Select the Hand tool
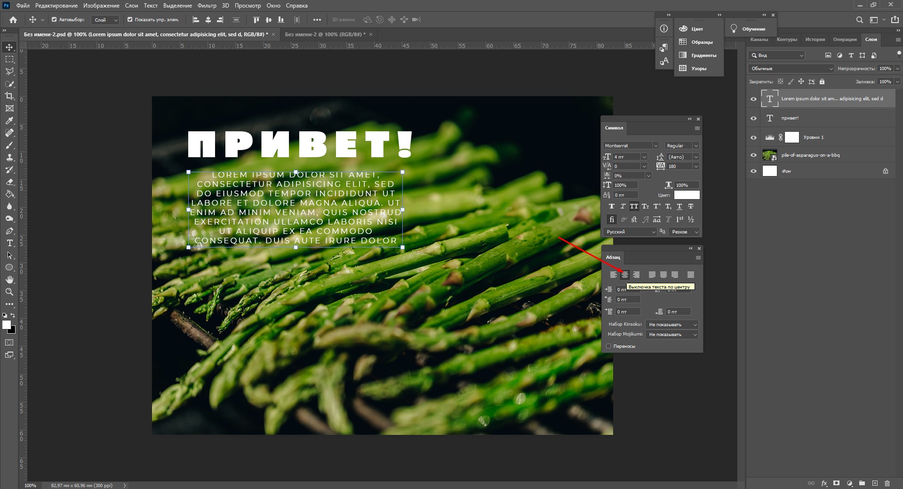This screenshot has height=489, width=903. click(x=9, y=280)
